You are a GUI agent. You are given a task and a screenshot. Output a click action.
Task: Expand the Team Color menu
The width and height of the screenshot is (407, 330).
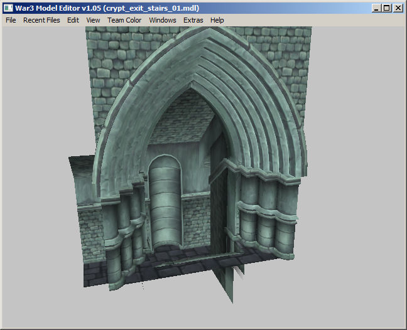point(124,20)
